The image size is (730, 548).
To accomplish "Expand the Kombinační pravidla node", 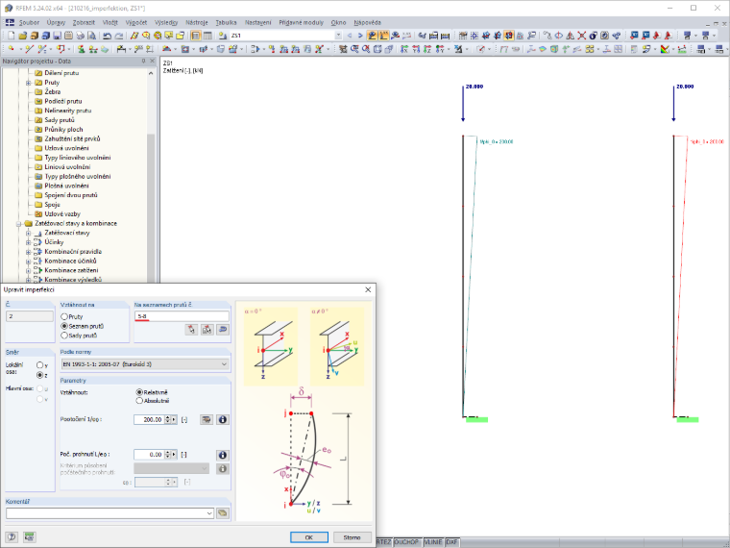I will coord(29,252).
